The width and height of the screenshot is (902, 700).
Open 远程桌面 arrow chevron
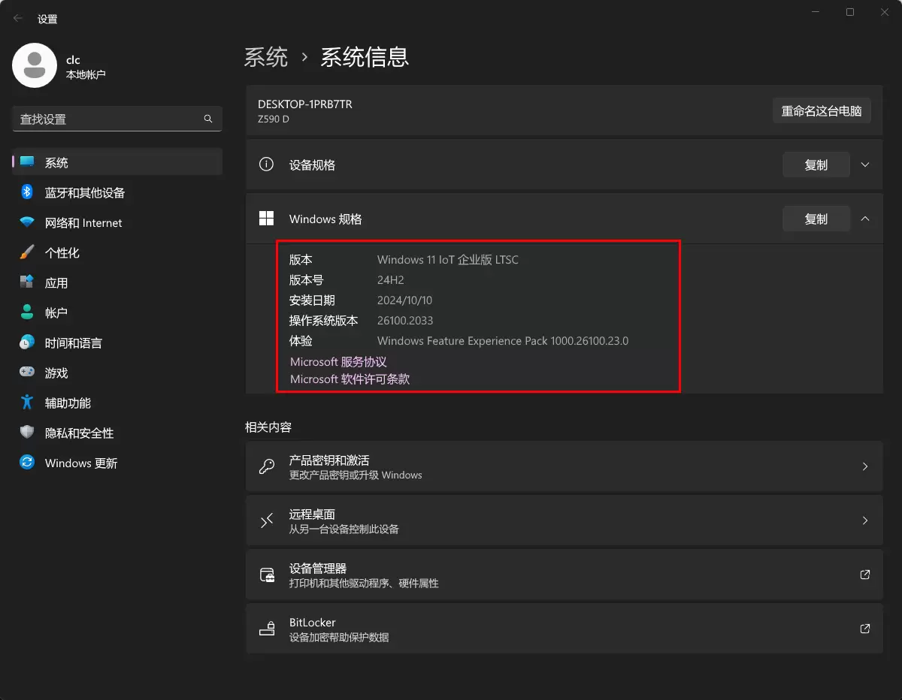pos(864,520)
